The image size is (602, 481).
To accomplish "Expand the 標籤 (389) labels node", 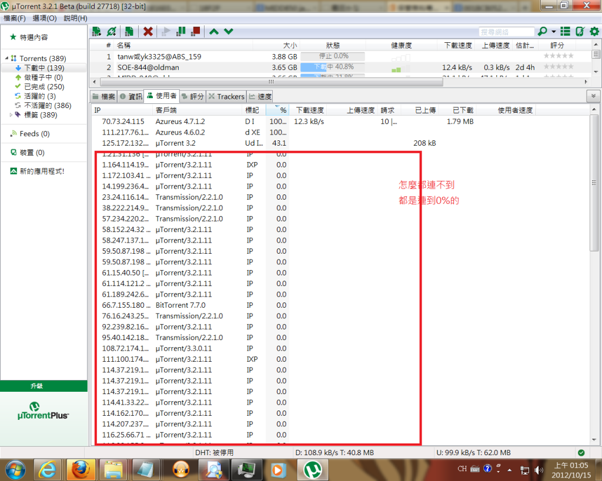I will point(11,115).
